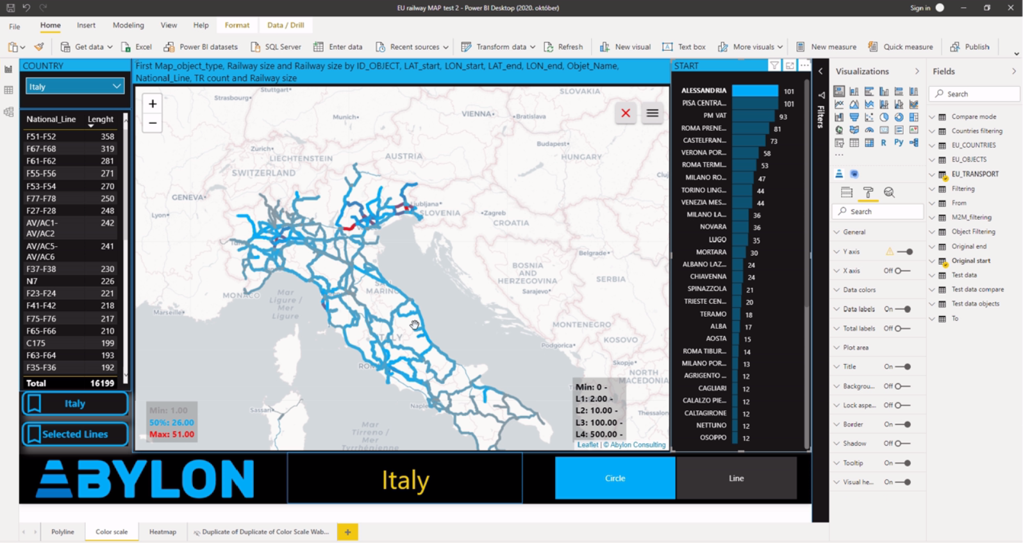This screenshot has height=543, width=1023.
Task: Click the filter icon on START visual
Action: coord(774,65)
